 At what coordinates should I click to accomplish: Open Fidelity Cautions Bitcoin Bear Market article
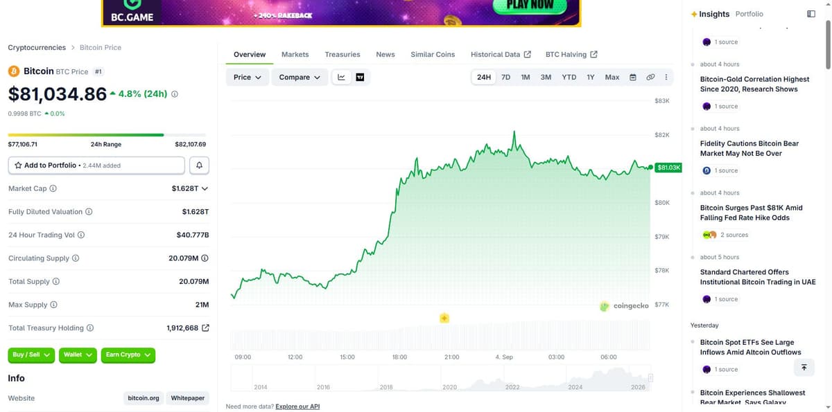click(749, 148)
